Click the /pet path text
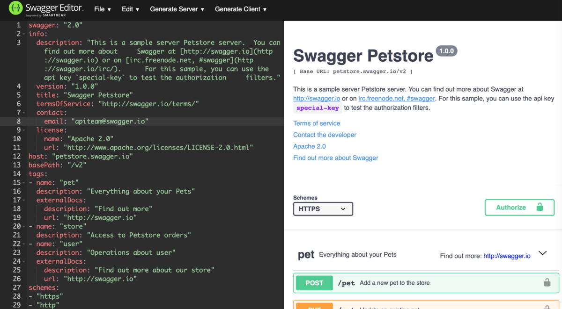This screenshot has width=562, height=309. 347,283
